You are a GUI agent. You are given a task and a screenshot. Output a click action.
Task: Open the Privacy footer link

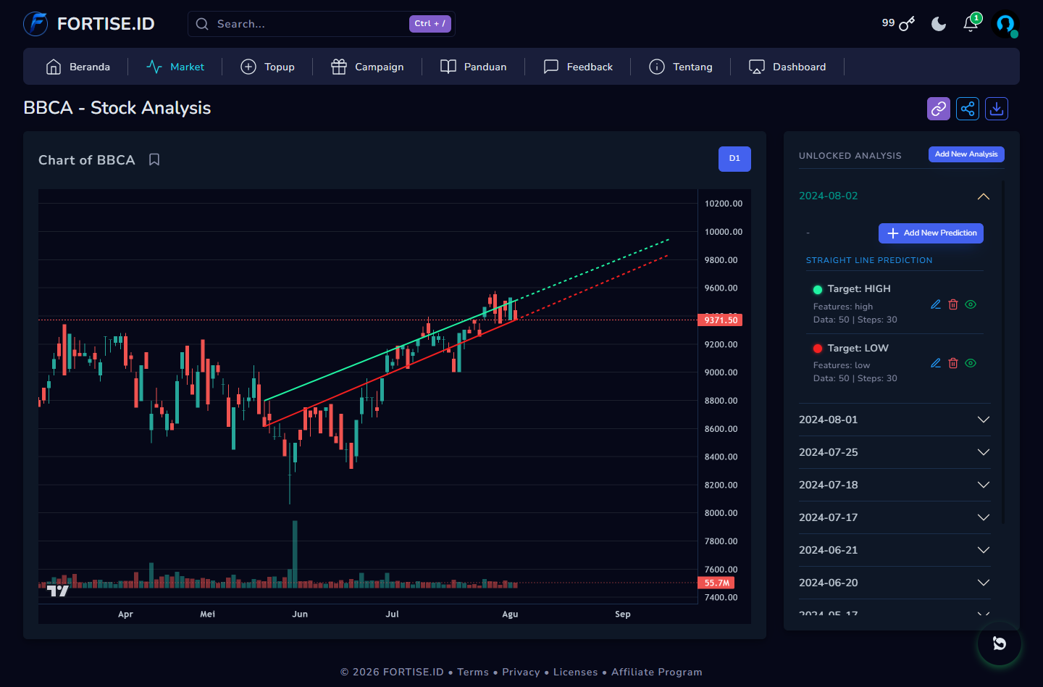(x=521, y=672)
